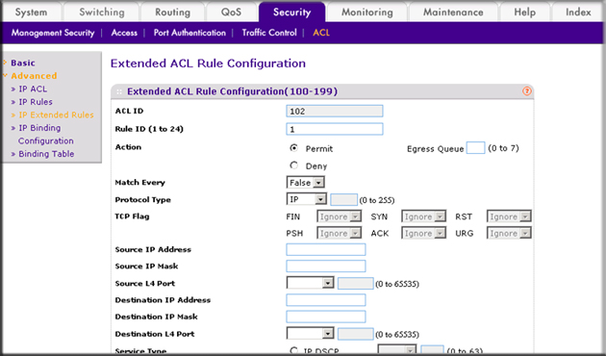Open the ACK TCP flag dropdown

pyautogui.click(x=423, y=233)
